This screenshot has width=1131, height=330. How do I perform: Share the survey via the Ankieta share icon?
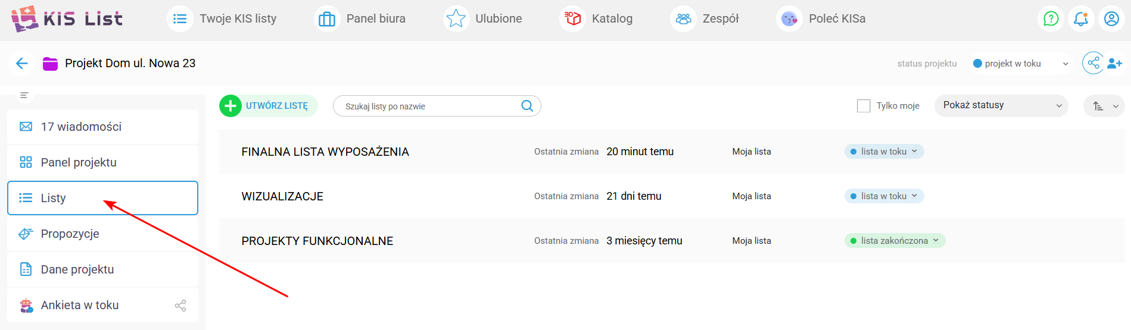(180, 306)
